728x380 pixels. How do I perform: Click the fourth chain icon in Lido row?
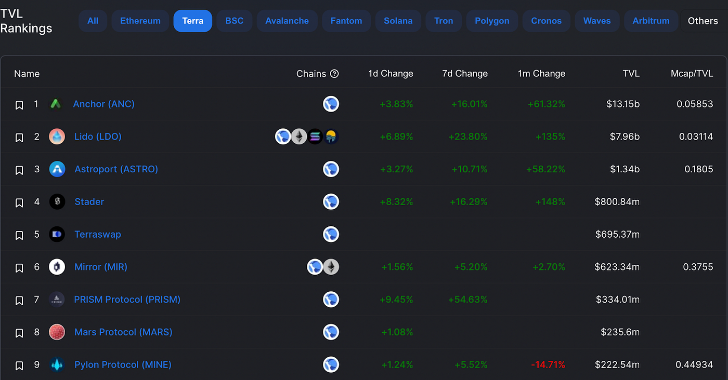click(331, 137)
